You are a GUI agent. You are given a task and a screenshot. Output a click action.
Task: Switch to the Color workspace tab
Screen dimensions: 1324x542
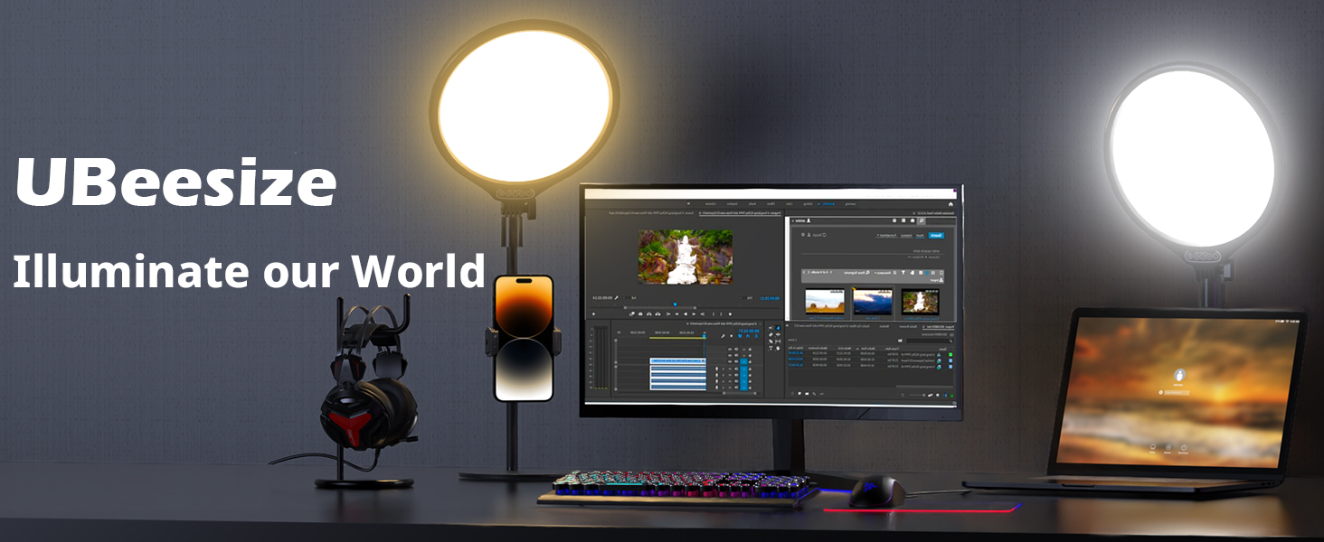(788, 204)
